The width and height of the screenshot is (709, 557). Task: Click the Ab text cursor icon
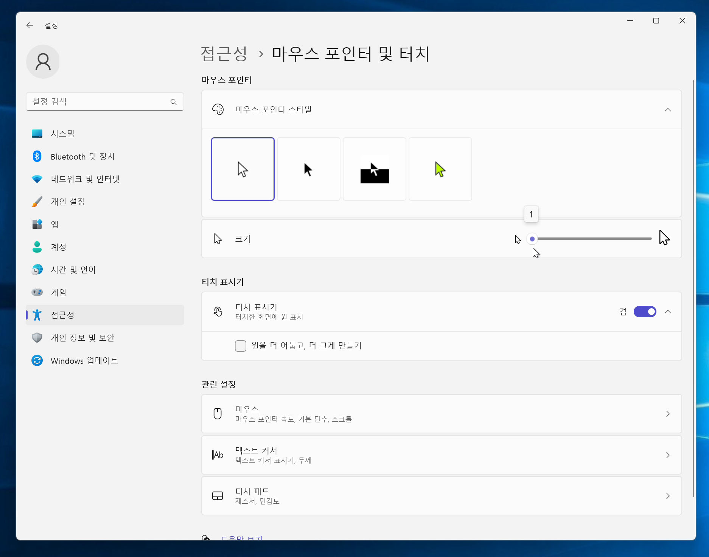[218, 455]
